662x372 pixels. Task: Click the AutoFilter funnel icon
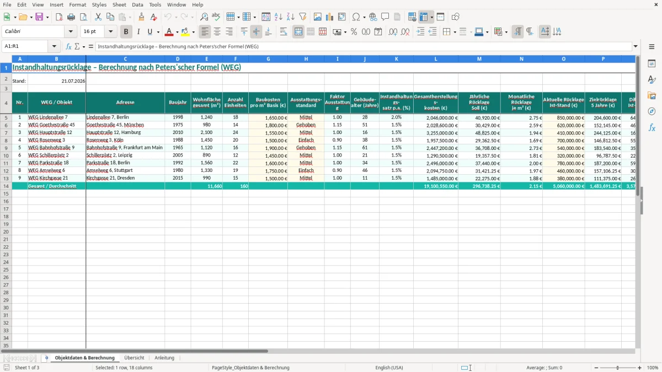(302, 17)
